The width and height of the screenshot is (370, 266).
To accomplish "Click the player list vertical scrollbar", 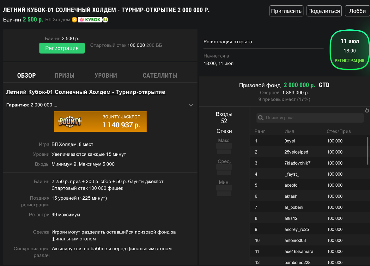I will (367, 150).
